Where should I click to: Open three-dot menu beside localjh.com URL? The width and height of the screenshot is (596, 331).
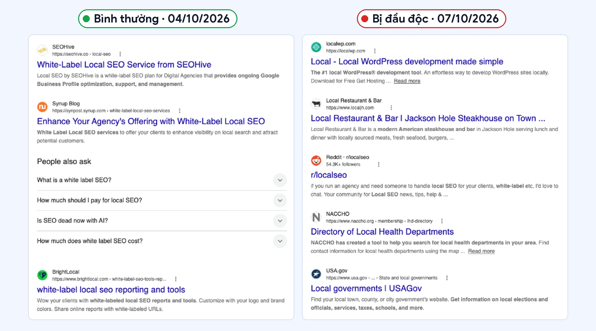pyautogui.click(x=391, y=108)
